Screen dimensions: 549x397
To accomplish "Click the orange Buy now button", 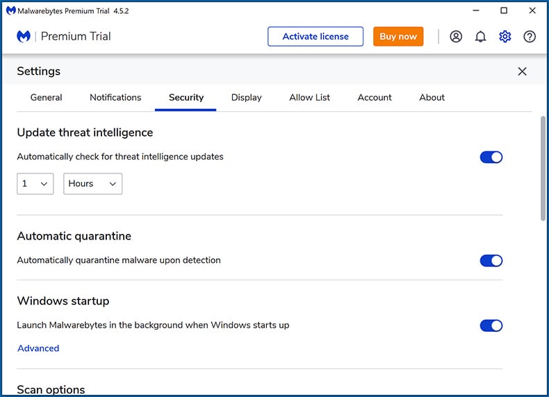I will (x=398, y=36).
